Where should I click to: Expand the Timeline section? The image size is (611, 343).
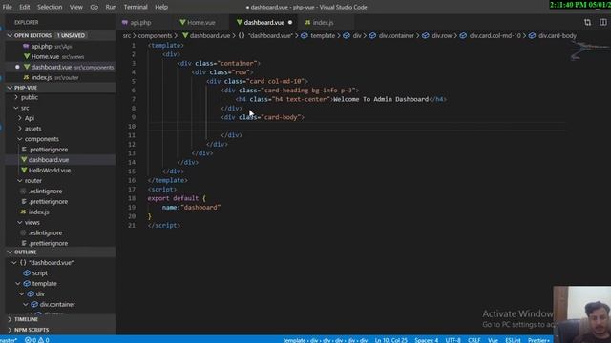point(26,319)
